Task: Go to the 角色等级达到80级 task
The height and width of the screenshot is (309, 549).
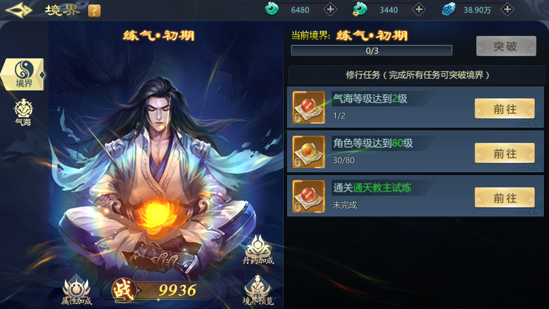Action: (504, 153)
